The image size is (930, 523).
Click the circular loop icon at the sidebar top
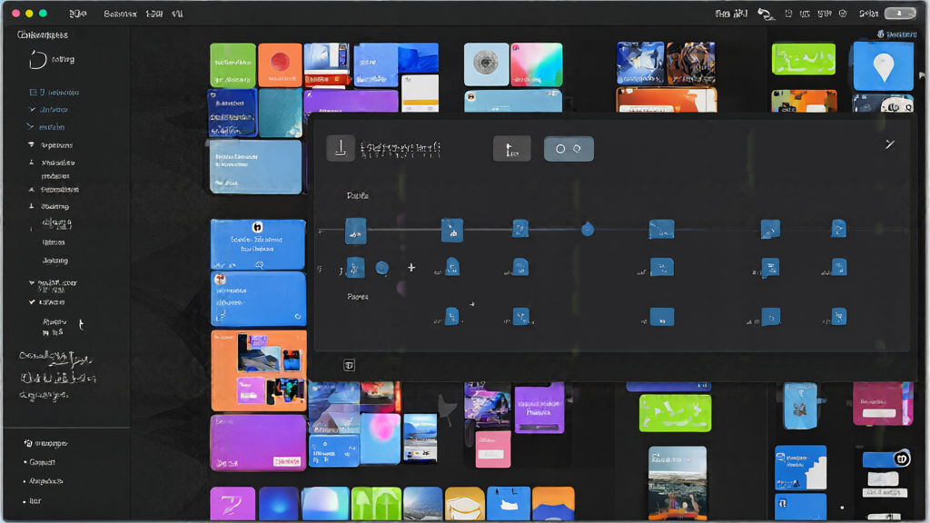click(37, 59)
